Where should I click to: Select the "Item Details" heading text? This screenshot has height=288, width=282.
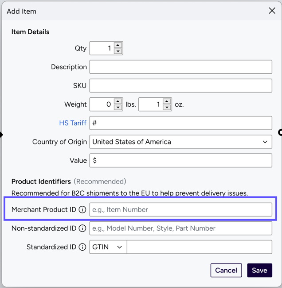[30, 32]
